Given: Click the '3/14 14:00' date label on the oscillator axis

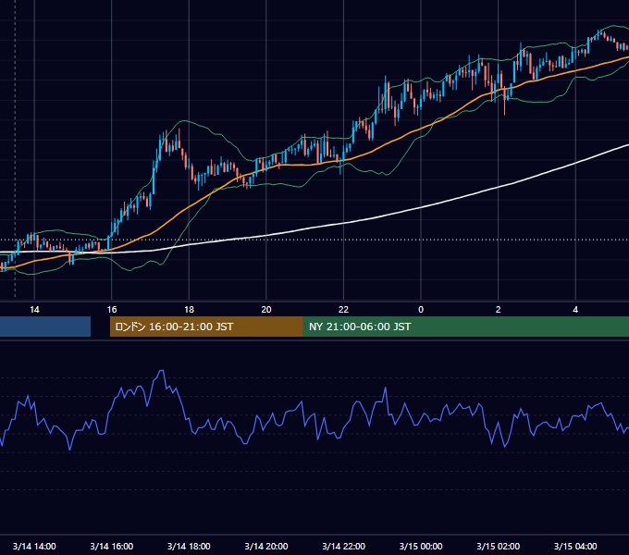Looking at the screenshot, I should [x=34, y=546].
